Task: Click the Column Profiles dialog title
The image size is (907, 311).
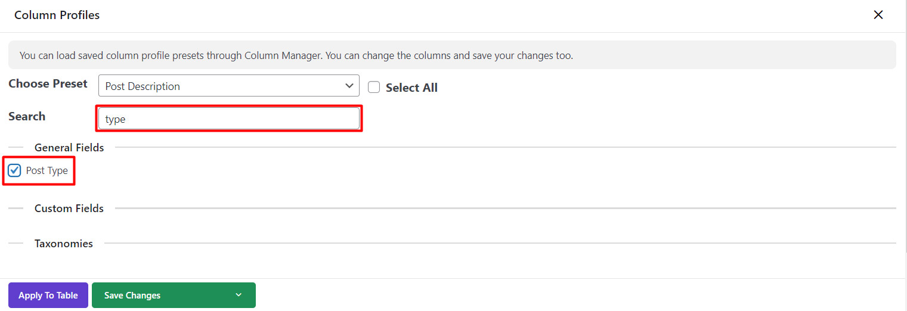Action: click(57, 15)
